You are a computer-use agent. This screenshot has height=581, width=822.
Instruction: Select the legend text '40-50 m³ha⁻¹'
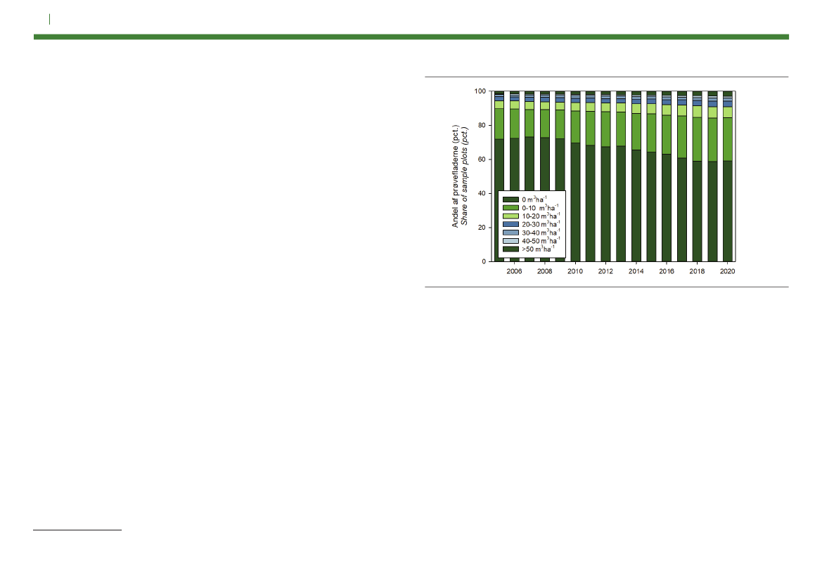click(541, 240)
